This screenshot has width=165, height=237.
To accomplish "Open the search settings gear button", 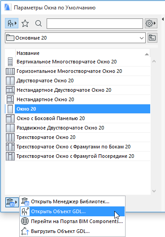I will click(x=151, y=23).
